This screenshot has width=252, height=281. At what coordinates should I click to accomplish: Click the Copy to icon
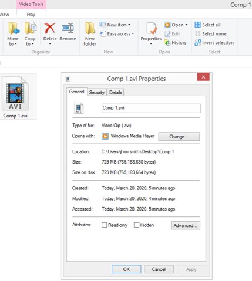coord(31,29)
